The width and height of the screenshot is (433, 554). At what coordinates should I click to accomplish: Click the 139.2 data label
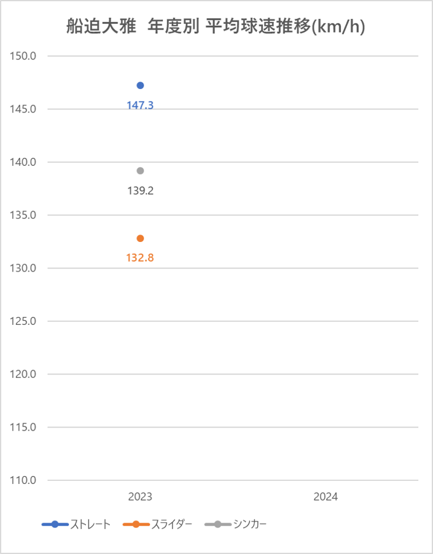pos(140,191)
